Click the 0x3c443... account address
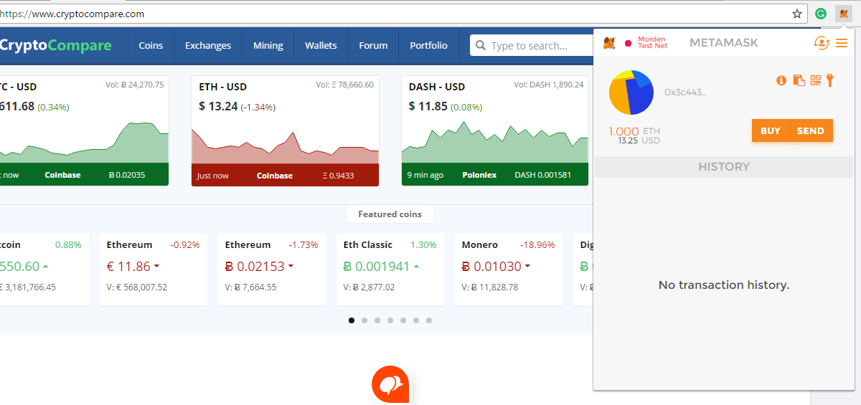Viewport: 861px width, 405px height. click(685, 92)
